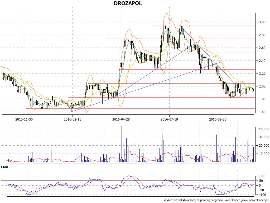Select the 2016-09-30 date label
The width and height of the screenshot is (270, 203).
(x=218, y=119)
